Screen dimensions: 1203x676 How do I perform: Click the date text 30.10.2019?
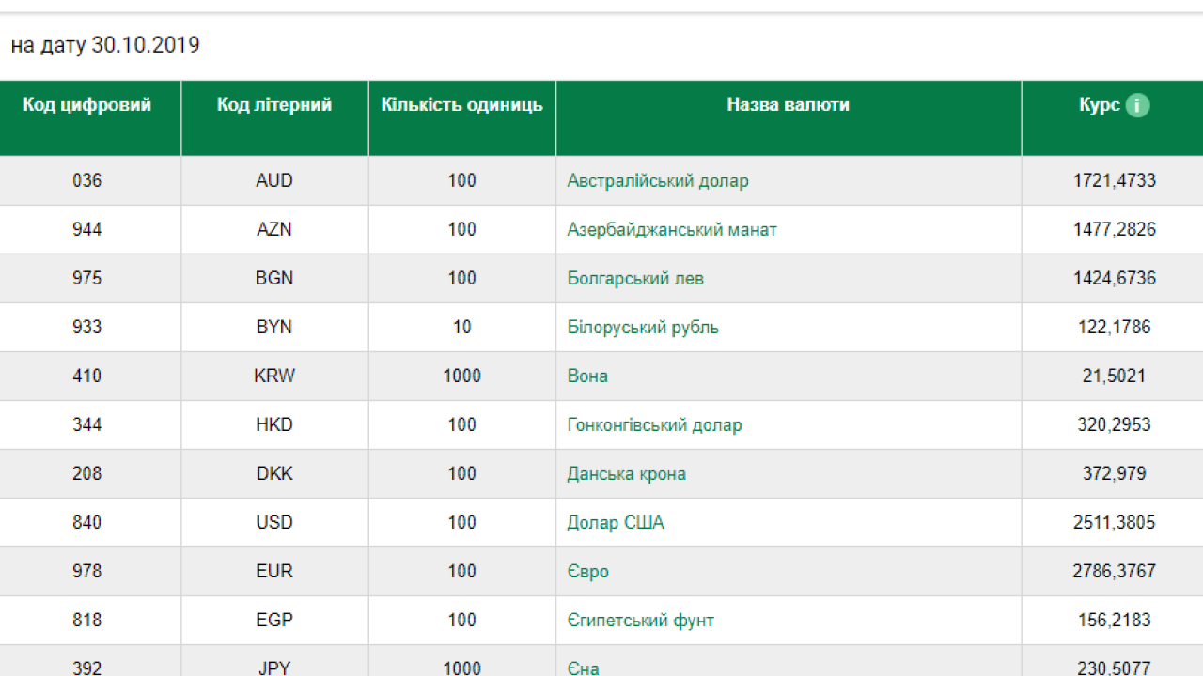[x=145, y=45]
